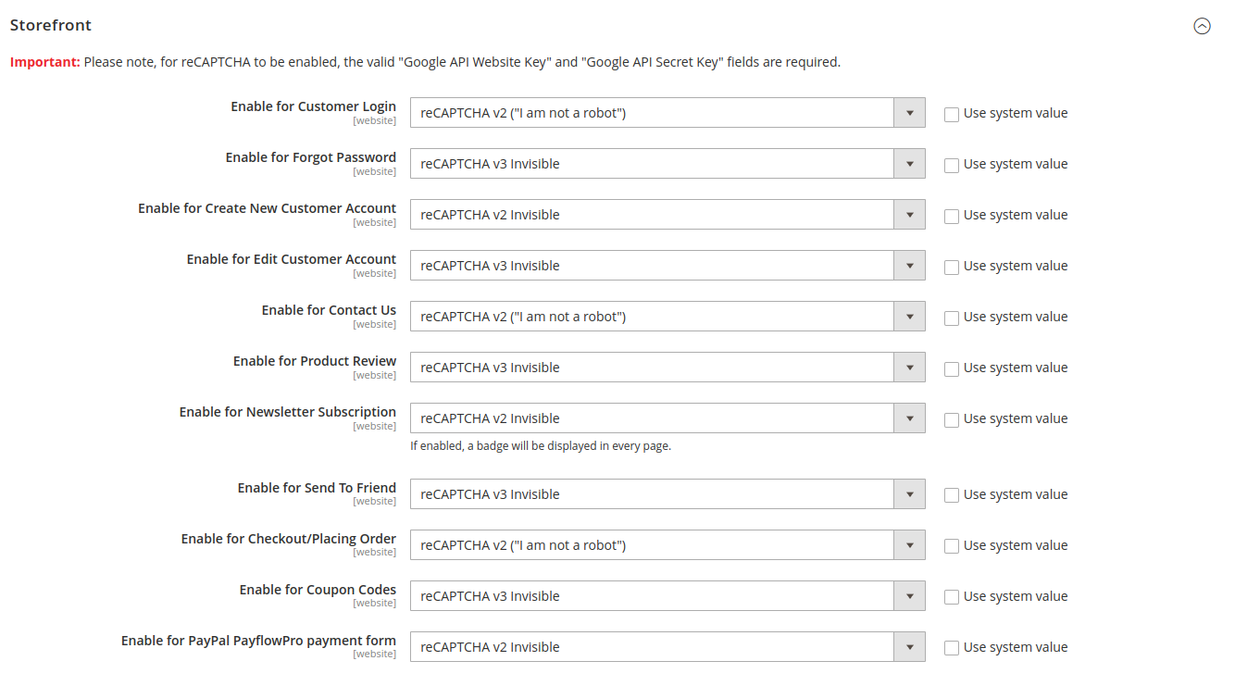
Task: Click the Enable for Newsletter Subscription label
Action: point(287,412)
